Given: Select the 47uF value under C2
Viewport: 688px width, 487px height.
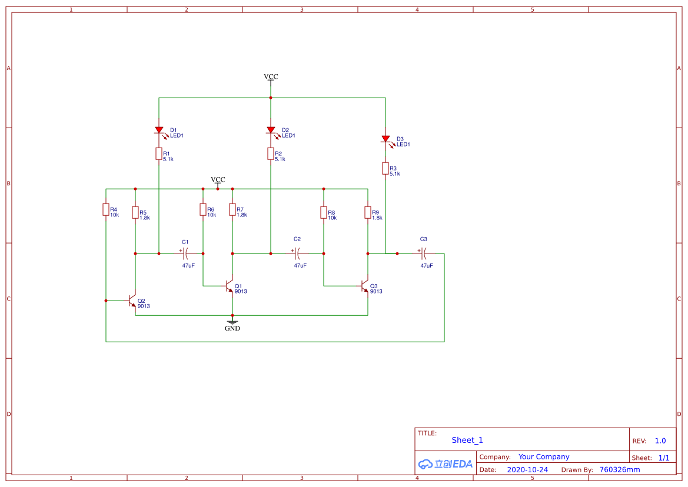Looking at the screenshot, I should (300, 266).
